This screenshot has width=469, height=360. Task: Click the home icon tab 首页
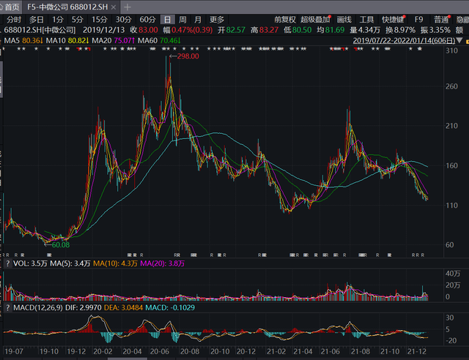tap(10, 7)
